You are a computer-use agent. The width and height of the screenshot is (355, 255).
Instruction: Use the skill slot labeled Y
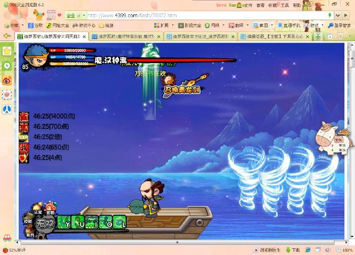tap(64, 222)
